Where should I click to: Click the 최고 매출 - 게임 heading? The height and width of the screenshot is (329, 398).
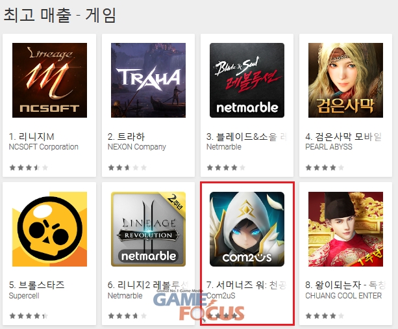60,15
